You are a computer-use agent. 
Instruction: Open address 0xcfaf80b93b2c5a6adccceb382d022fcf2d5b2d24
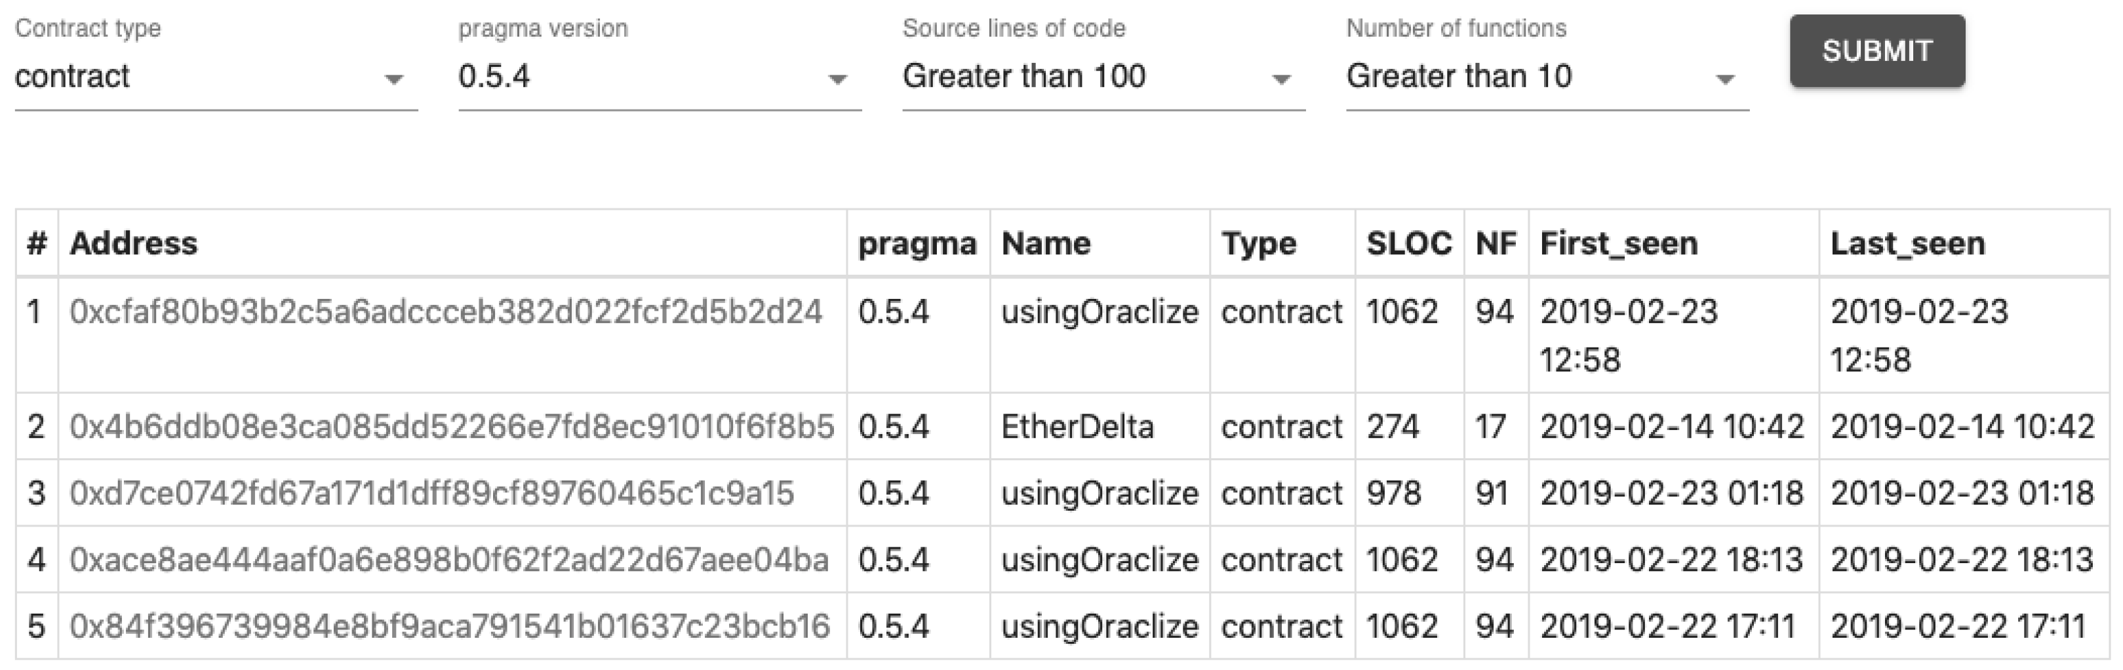click(x=445, y=311)
